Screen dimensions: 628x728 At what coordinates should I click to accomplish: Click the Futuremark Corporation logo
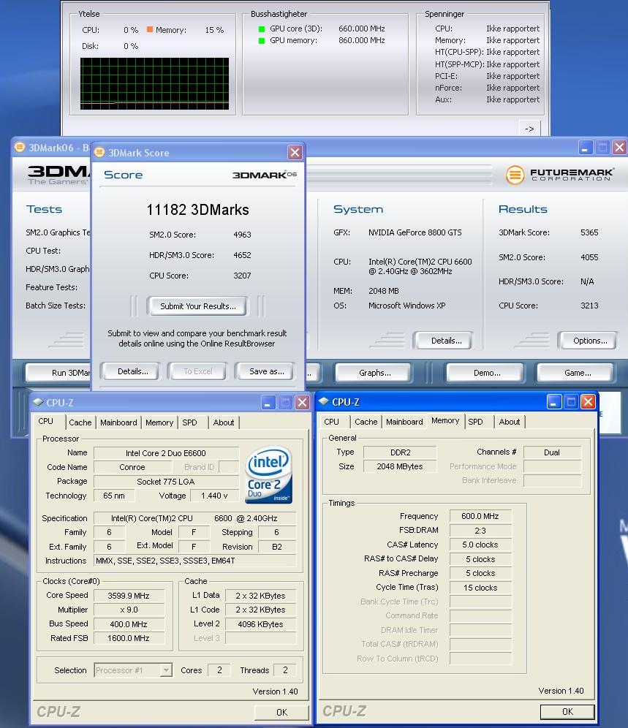click(560, 175)
